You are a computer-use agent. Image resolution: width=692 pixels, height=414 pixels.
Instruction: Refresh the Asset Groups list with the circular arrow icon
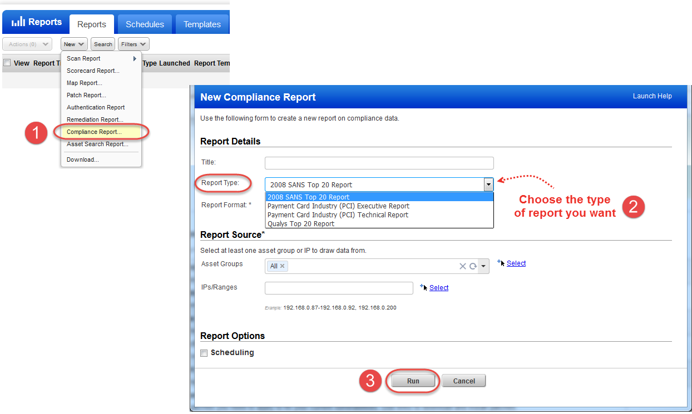(472, 266)
